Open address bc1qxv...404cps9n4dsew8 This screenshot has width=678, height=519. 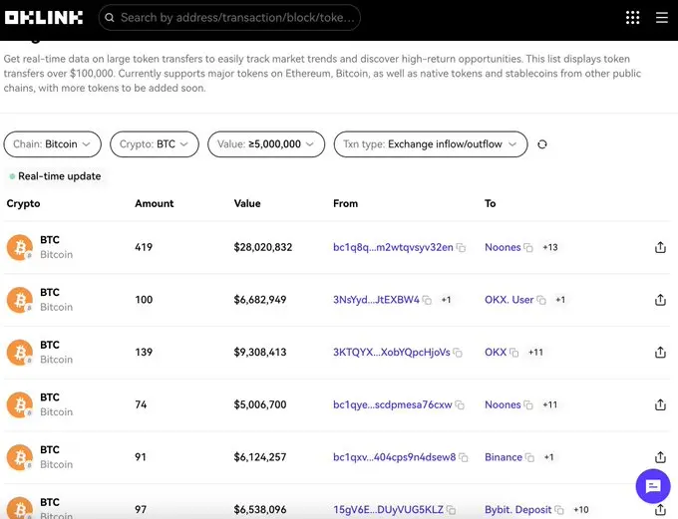point(395,457)
